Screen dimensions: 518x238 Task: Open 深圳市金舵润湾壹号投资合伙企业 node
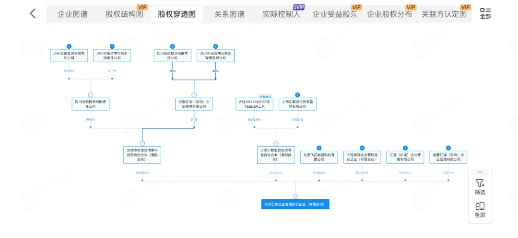[x=142, y=155]
